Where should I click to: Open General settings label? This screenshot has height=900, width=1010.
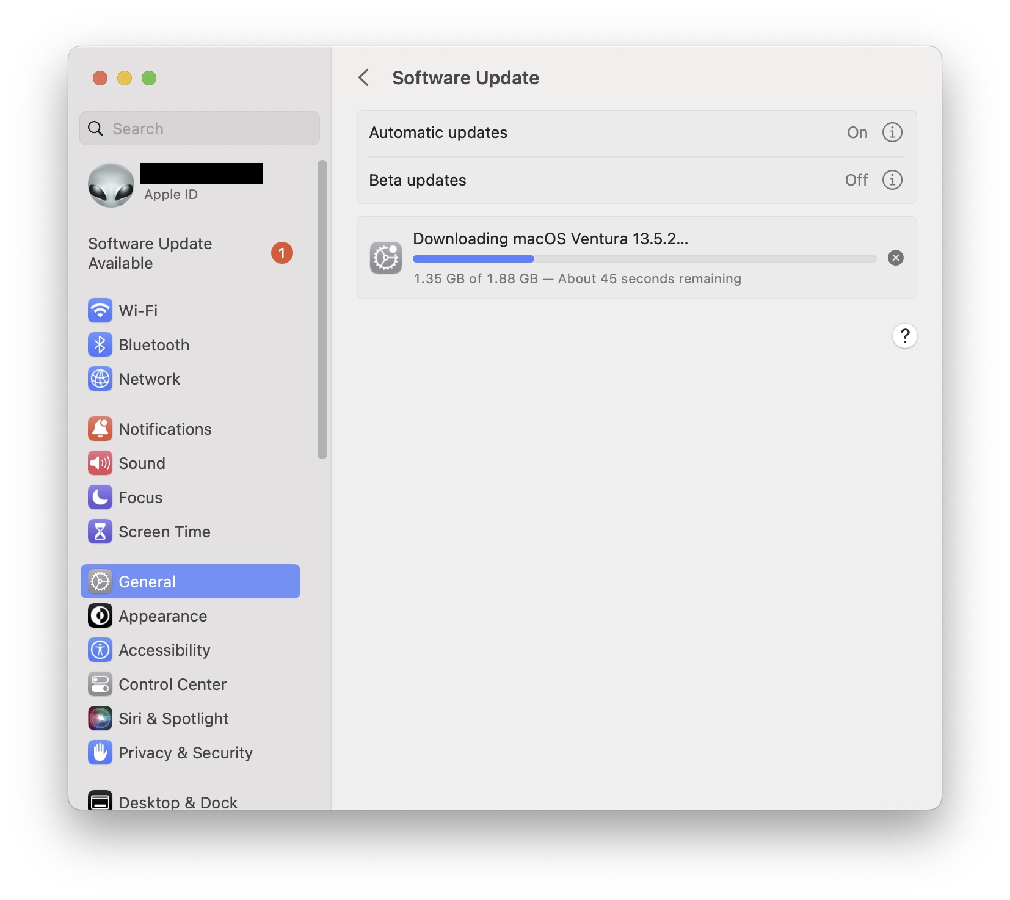pos(147,582)
